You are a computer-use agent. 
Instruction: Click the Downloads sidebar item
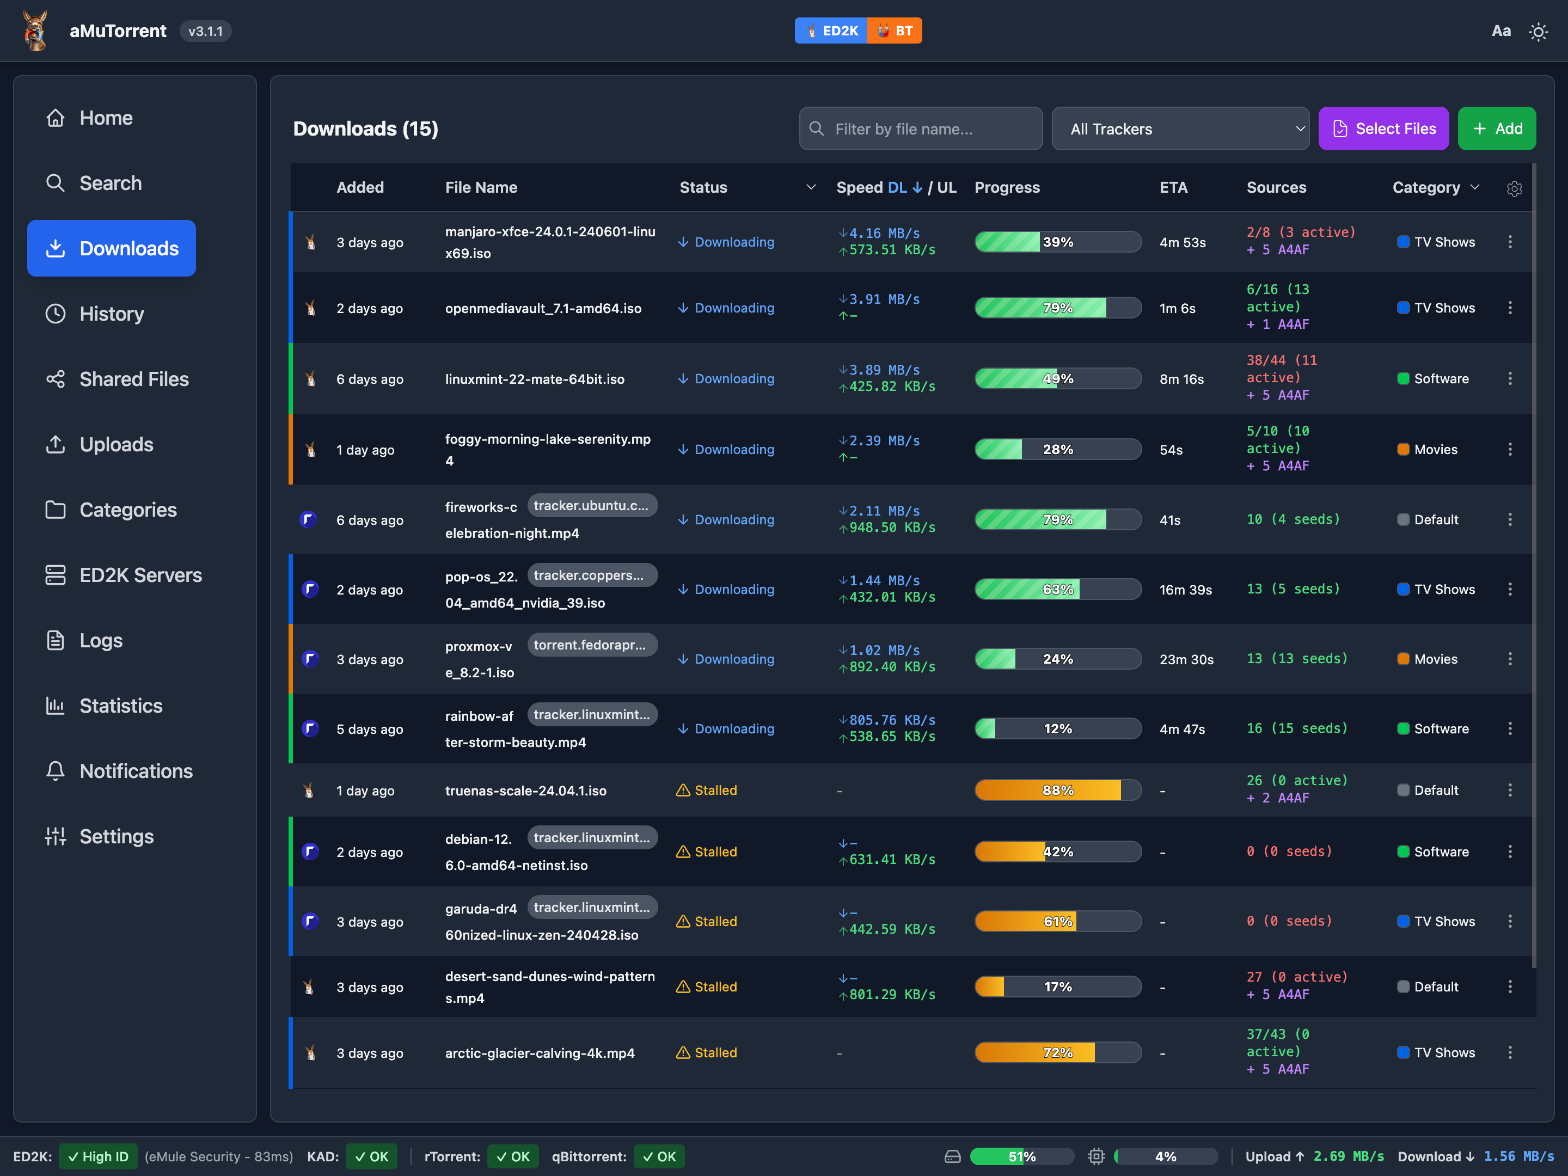[111, 248]
